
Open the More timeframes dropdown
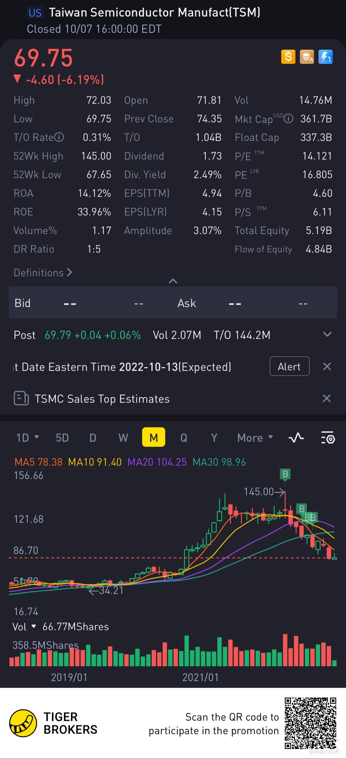coord(255,438)
